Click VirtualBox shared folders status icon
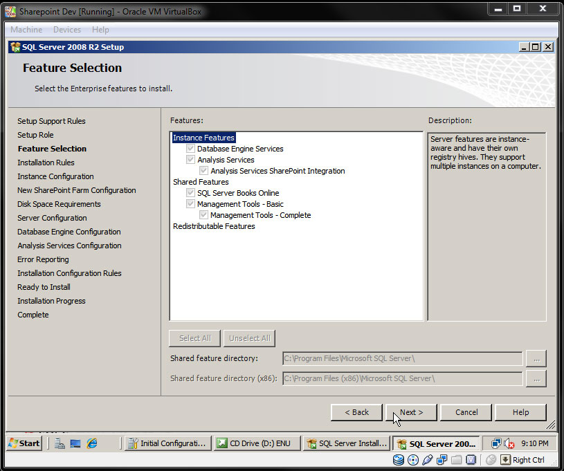564x471 pixels. [457, 460]
